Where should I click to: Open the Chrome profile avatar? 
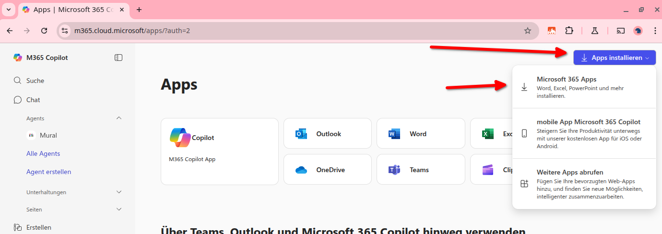click(x=638, y=31)
